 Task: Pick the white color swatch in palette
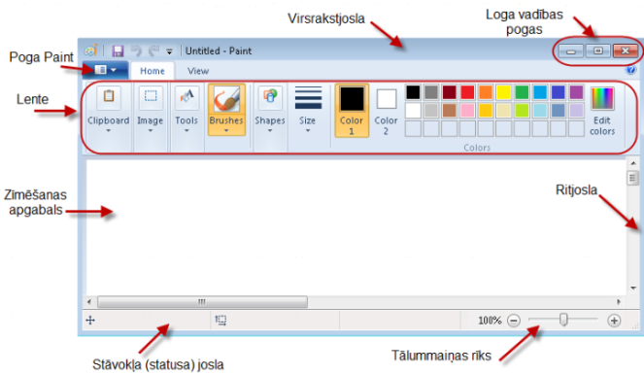[x=413, y=111]
